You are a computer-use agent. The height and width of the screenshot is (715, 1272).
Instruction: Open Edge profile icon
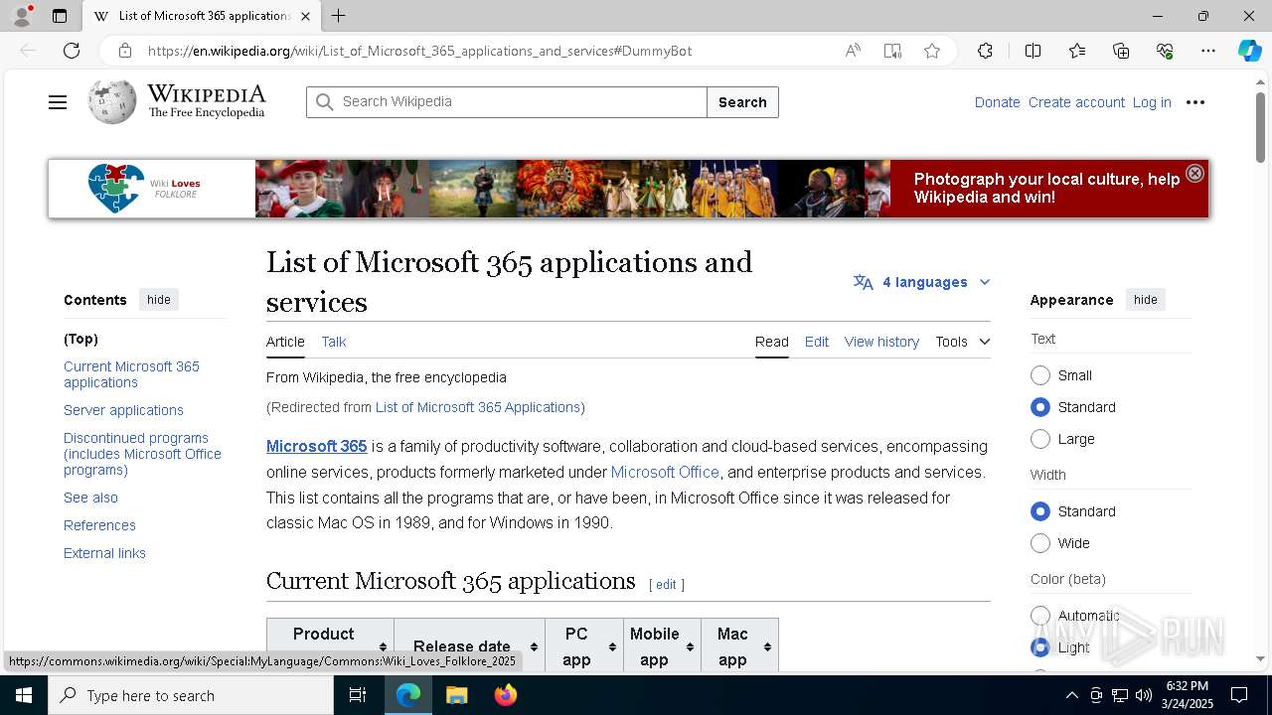pos(21,16)
